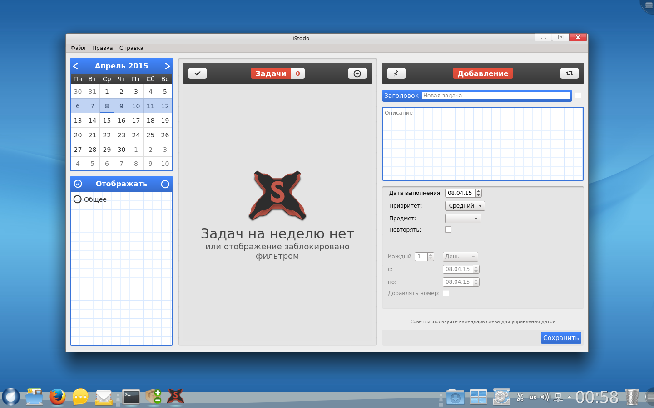
Task: Save the task with the Сохранить button
Action: coord(561,338)
